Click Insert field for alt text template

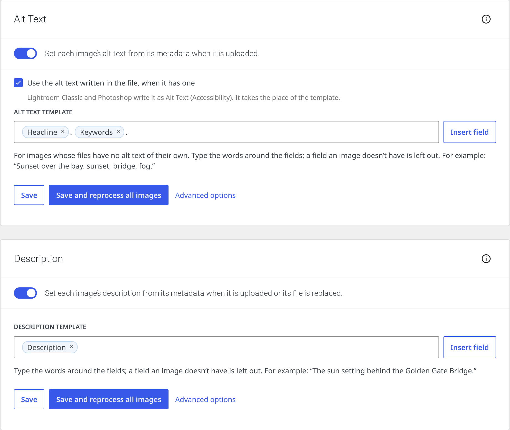click(x=470, y=132)
